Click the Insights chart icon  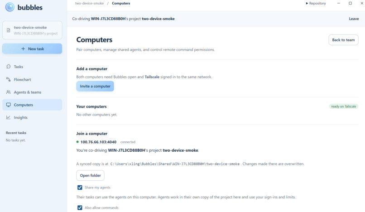tap(9, 117)
